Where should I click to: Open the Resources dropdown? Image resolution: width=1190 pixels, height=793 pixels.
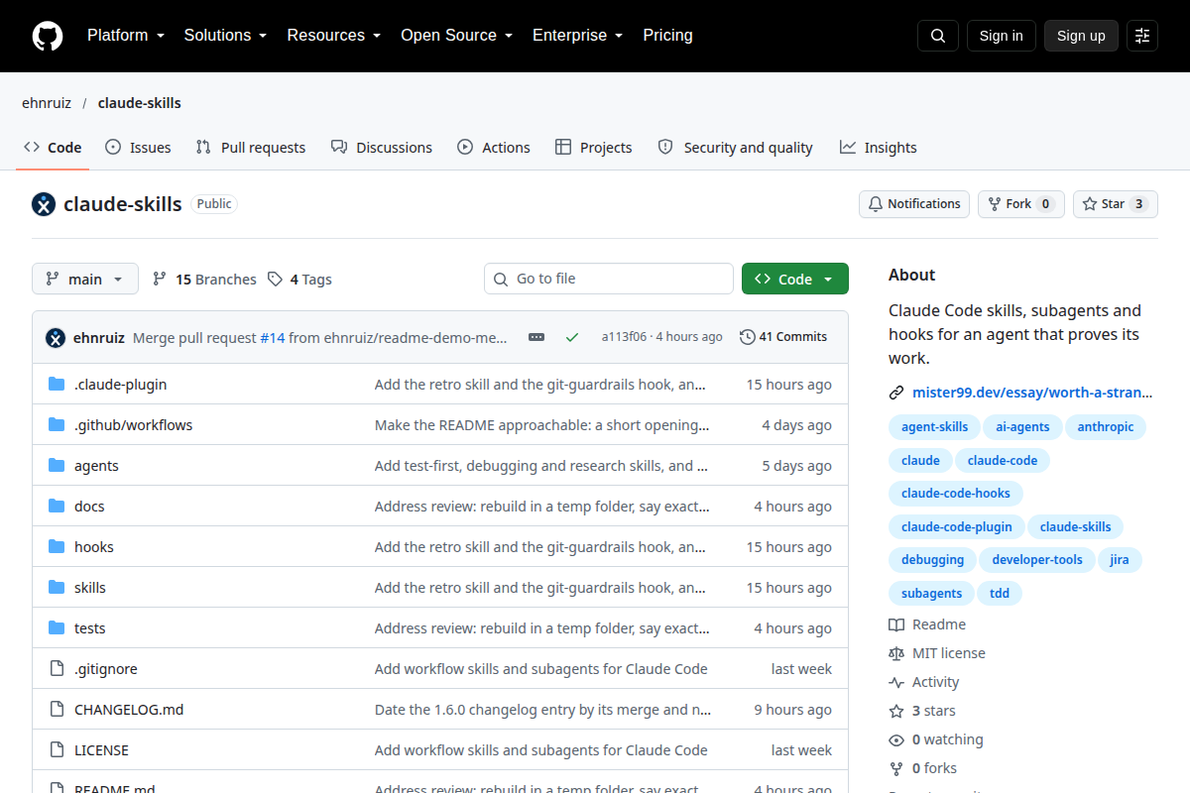coord(334,36)
